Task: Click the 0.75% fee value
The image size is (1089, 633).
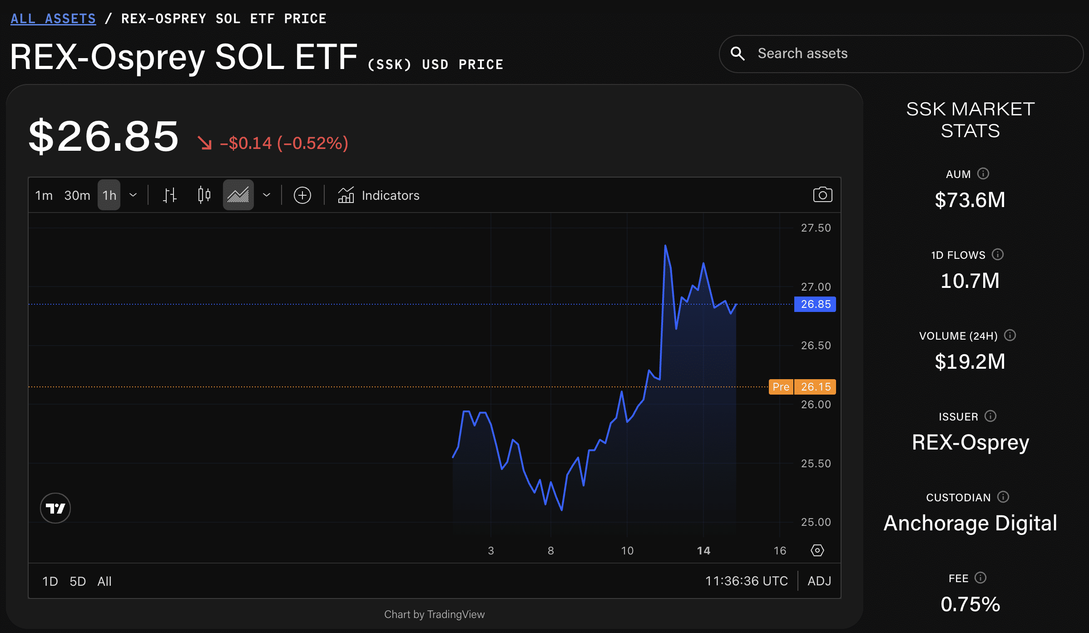Action: (970, 604)
